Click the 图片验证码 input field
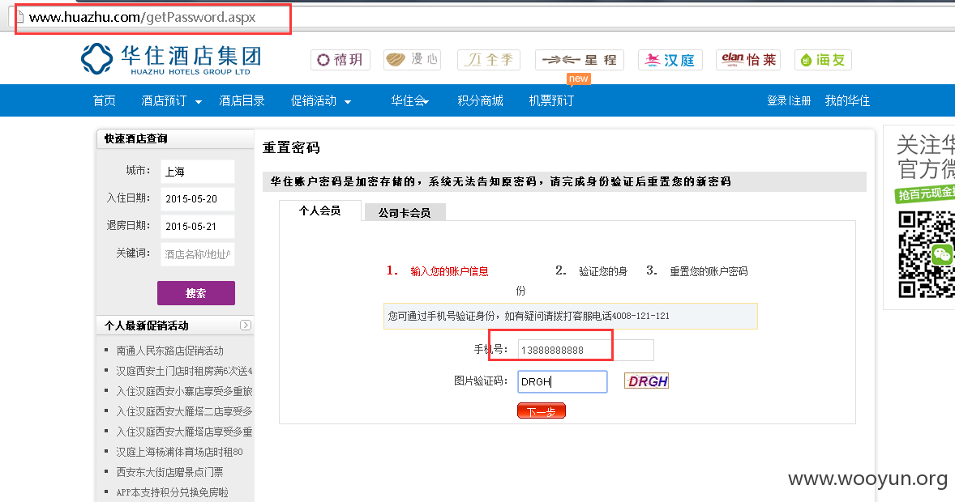This screenshot has height=502, width=955. (x=562, y=381)
